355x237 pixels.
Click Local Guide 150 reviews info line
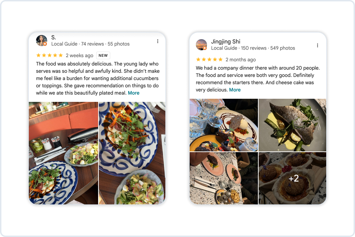pos(253,48)
